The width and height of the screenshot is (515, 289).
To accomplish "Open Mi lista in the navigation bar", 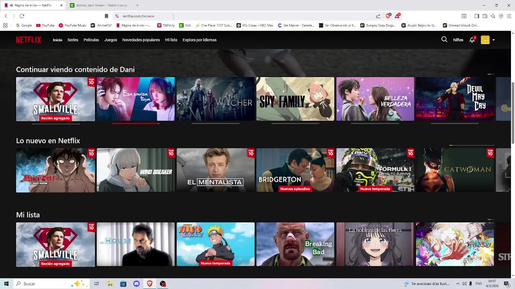I will click(x=171, y=40).
